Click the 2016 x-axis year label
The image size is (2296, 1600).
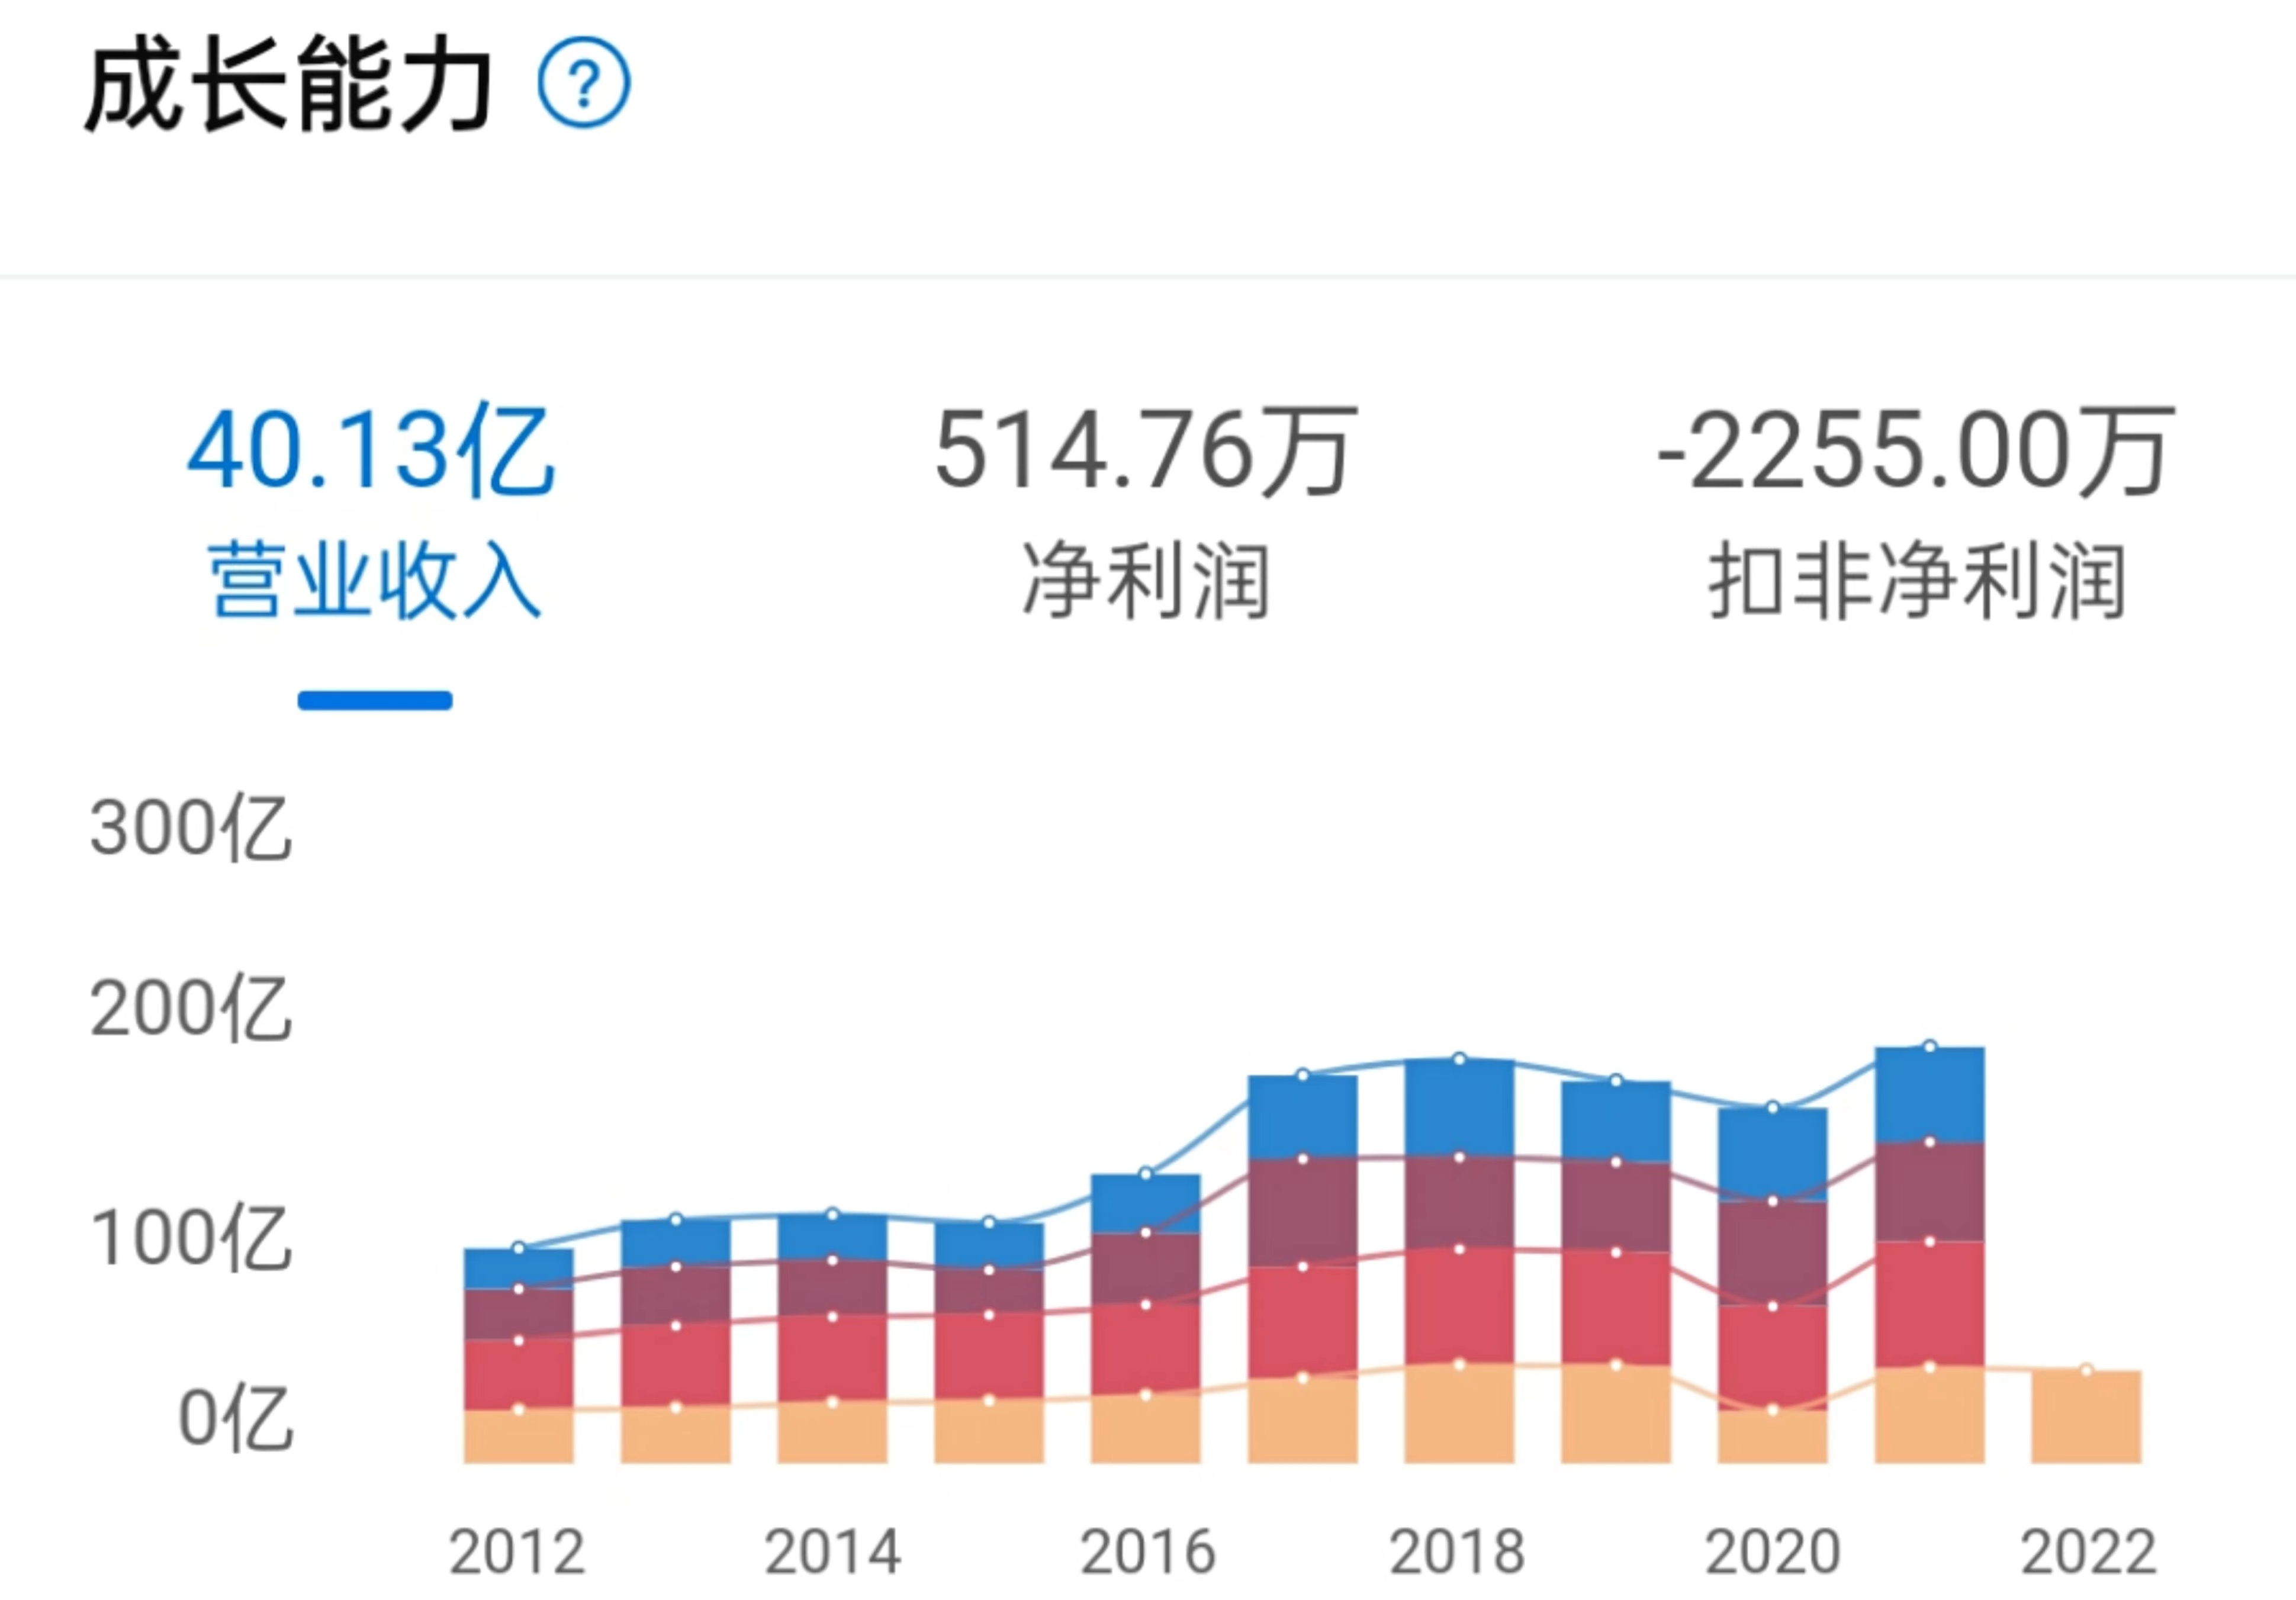click(1147, 1551)
